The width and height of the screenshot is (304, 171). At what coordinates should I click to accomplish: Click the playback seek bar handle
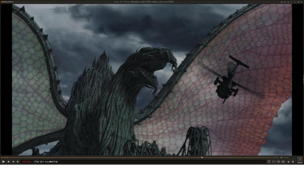point(202,158)
